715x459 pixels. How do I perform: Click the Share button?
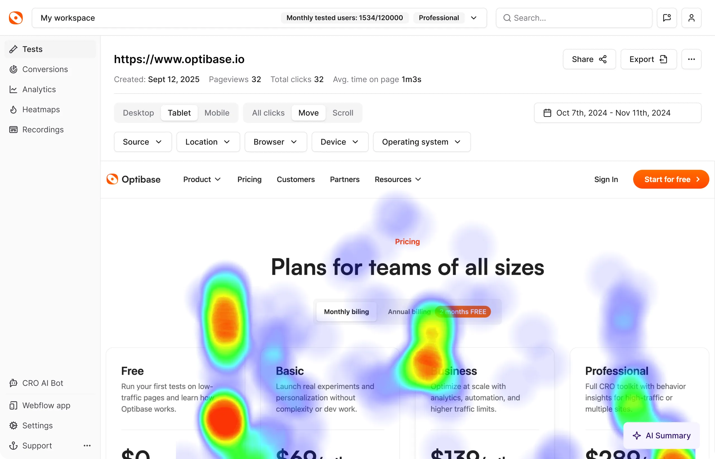589,59
